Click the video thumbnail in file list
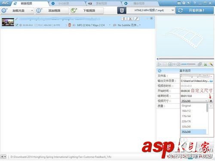Screen dimensions: 215x161 tap(8, 22)
